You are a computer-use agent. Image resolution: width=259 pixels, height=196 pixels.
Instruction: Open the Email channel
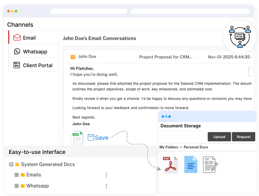(x=34, y=37)
